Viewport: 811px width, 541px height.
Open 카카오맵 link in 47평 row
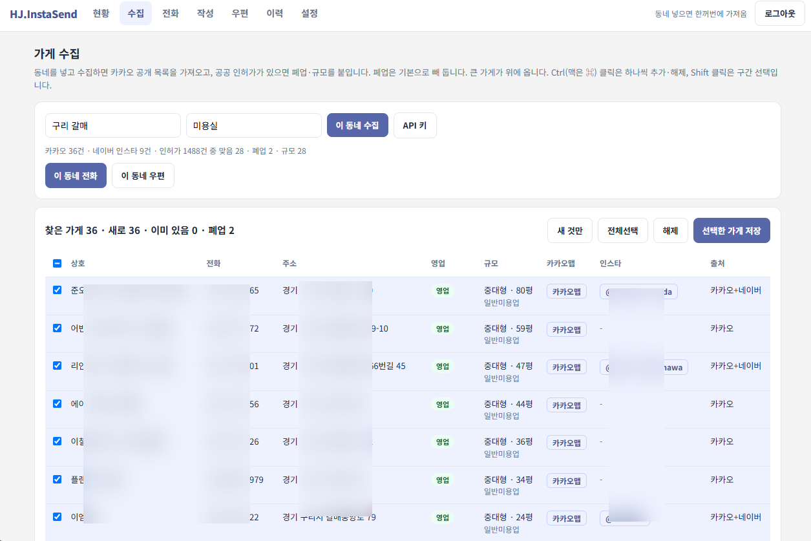[567, 367]
